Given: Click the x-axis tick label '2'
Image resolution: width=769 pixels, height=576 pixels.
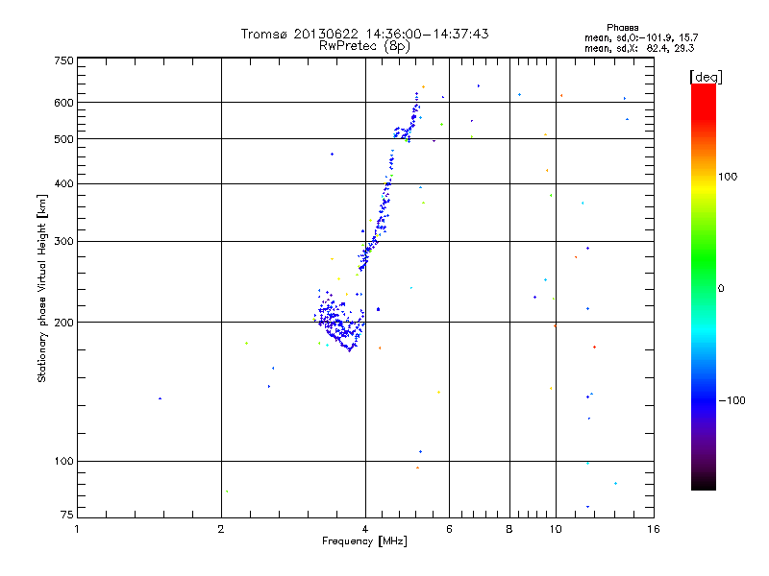Looking at the screenshot, I should click(221, 529).
